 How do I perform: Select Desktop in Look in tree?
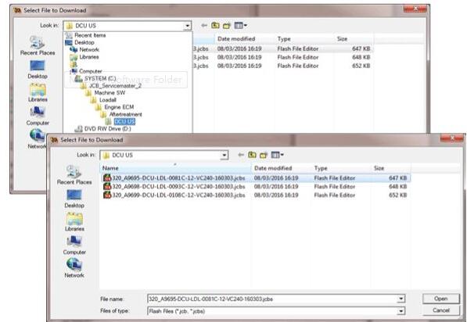(84, 42)
